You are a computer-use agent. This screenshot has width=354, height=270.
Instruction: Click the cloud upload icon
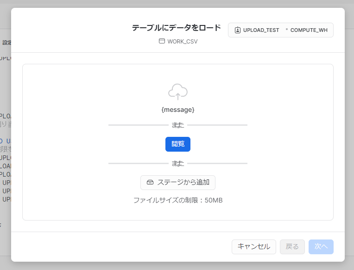coord(177,92)
